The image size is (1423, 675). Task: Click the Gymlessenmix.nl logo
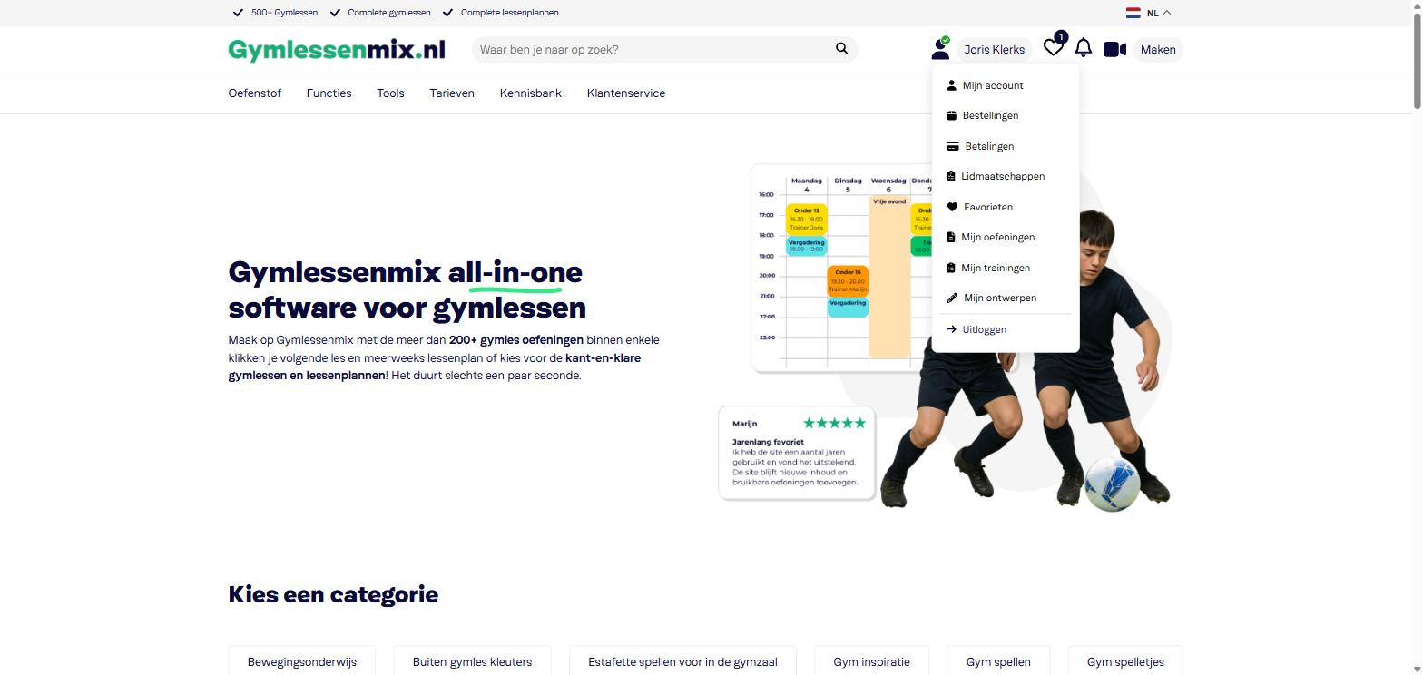point(337,50)
